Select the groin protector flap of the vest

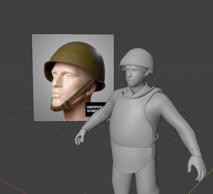point(131,157)
